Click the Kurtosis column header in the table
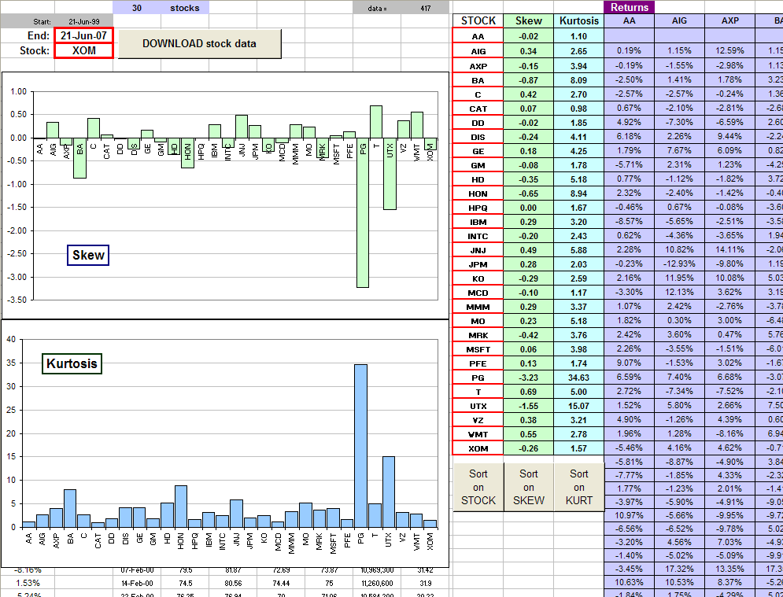The image size is (783, 597). point(578,20)
